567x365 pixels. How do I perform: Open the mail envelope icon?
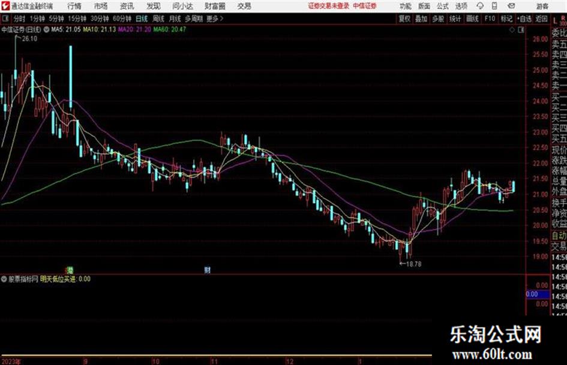click(x=511, y=6)
